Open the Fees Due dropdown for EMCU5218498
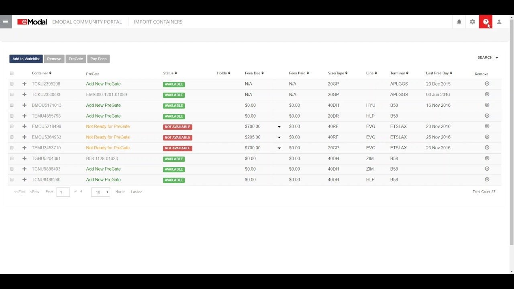Image resolution: width=514 pixels, height=289 pixels. coord(279,126)
